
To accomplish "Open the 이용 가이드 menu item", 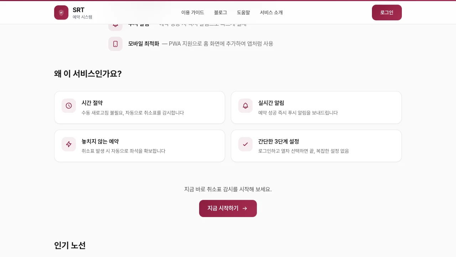I will click(192, 12).
